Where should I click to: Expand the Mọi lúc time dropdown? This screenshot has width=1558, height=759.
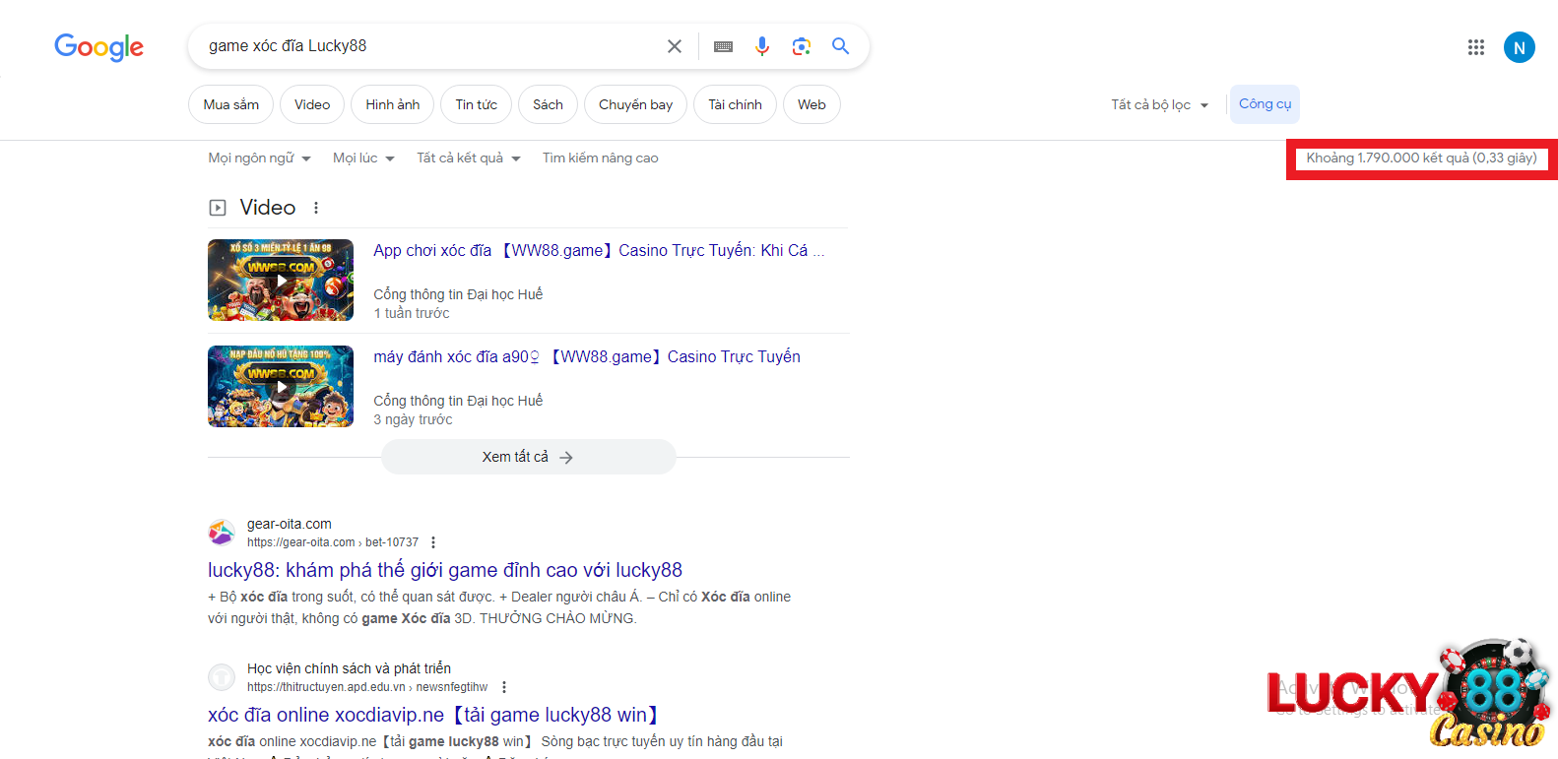[363, 158]
